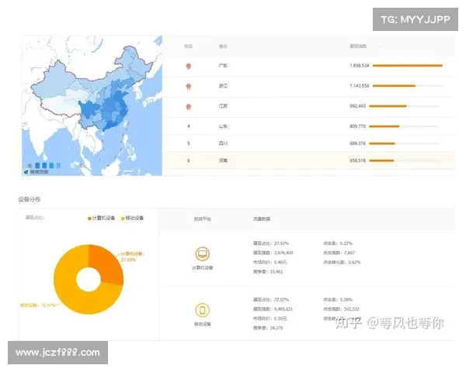
Task: Click the mobile 展现占比 72.07% stat
Action: click(x=271, y=300)
